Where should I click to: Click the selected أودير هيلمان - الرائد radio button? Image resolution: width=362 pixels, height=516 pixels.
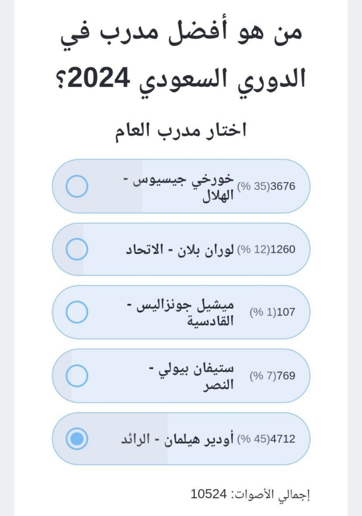pos(77,439)
